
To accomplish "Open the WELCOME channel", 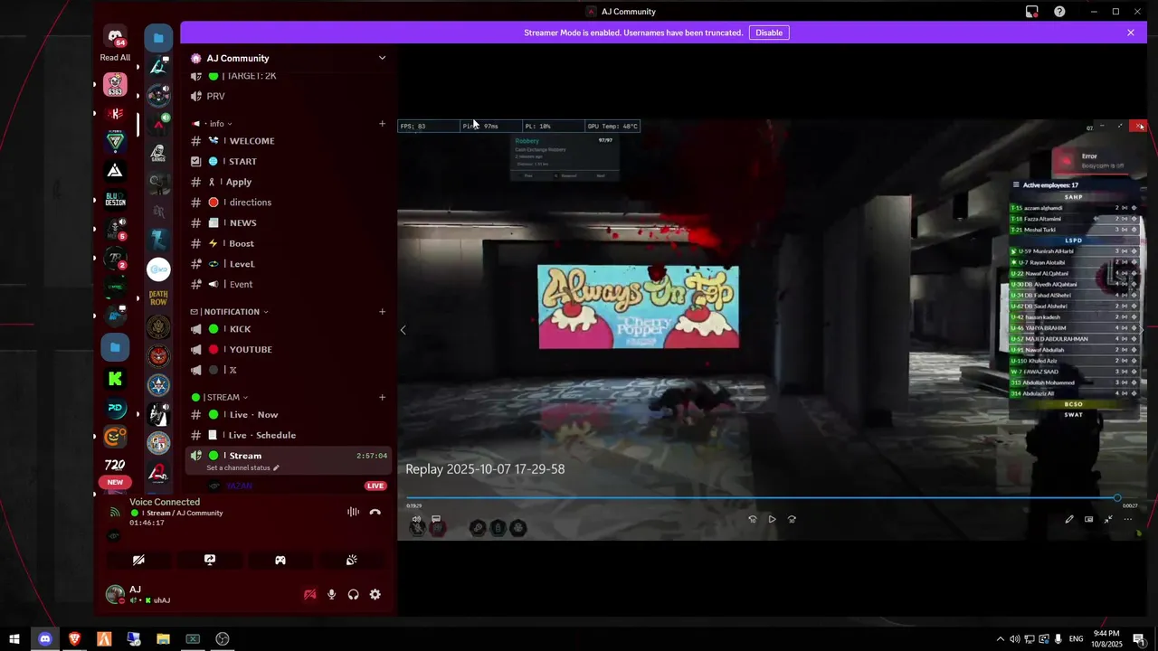I will coord(289,141).
